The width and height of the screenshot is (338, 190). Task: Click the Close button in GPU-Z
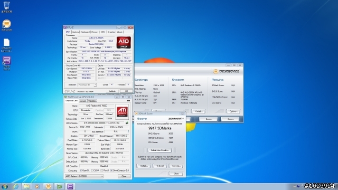click(x=124, y=176)
